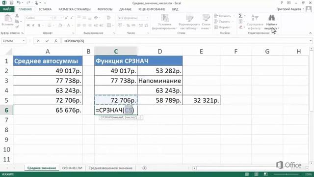314x177 pixels.
Task: Click the Copy icon in clipboard group
Action: tap(17, 21)
